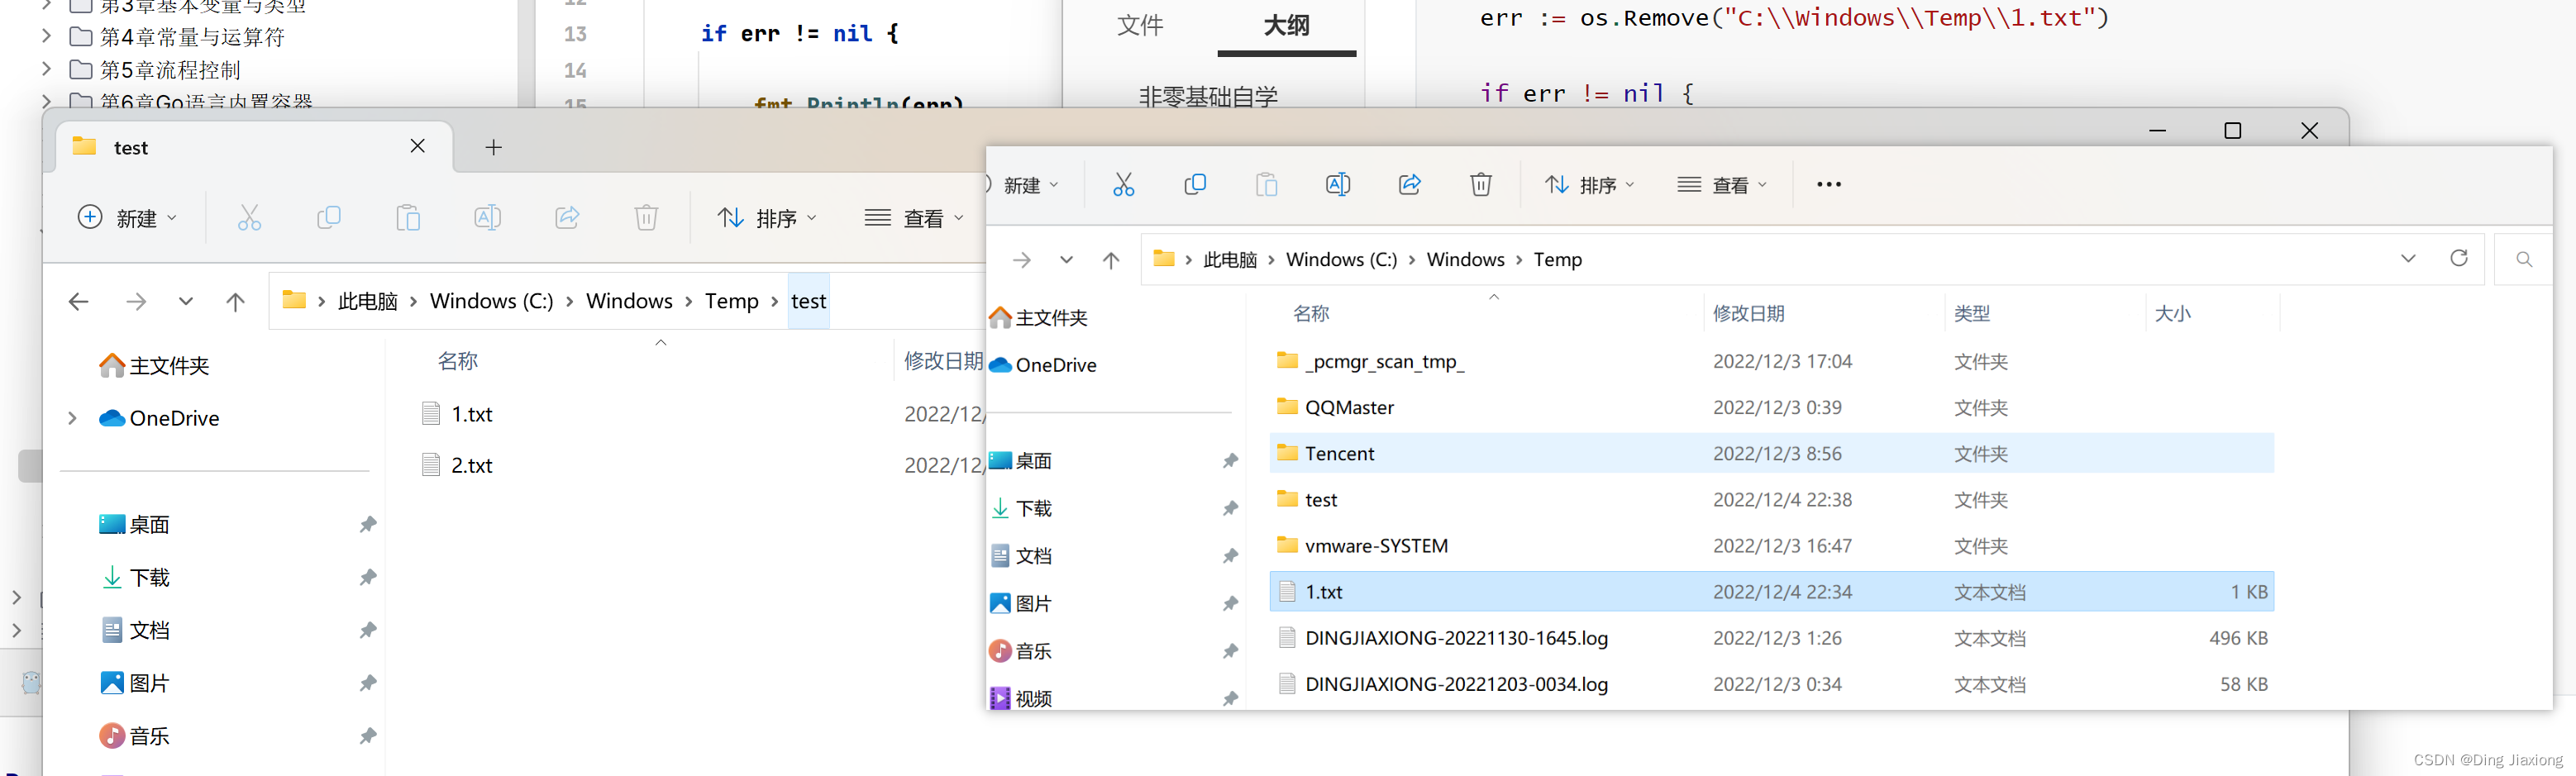
Task: Select QQMaster folder
Action: point(1772,407)
